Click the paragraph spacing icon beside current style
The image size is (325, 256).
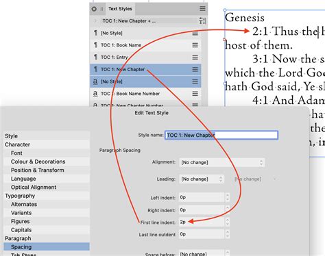[x=202, y=21]
